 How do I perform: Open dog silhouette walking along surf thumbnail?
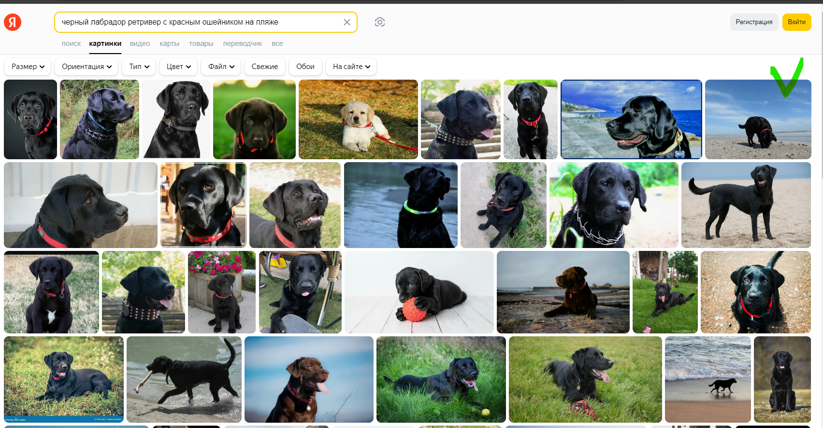tap(708, 379)
